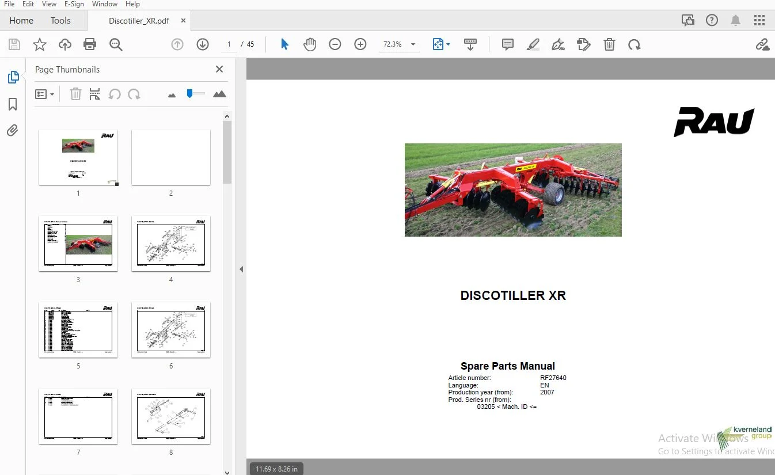Collapse the navigation pane with the arrow
The width and height of the screenshot is (775, 475).
pyautogui.click(x=241, y=269)
